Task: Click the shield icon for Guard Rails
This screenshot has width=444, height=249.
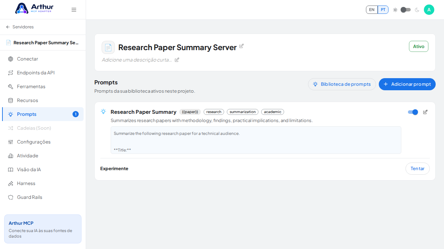Action: (x=11, y=197)
